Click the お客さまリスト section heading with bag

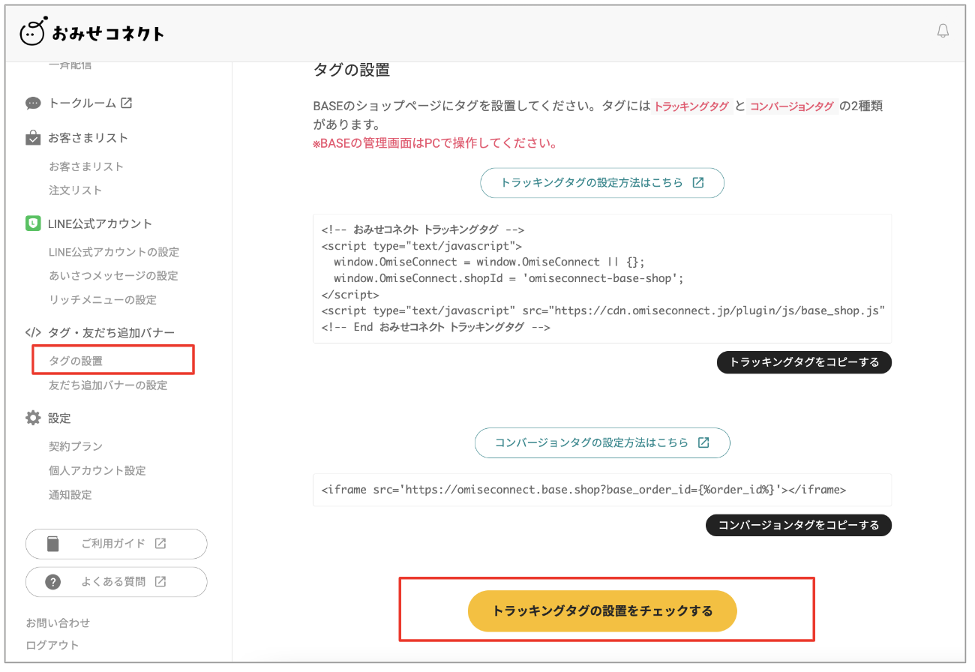[x=88, y=138]
